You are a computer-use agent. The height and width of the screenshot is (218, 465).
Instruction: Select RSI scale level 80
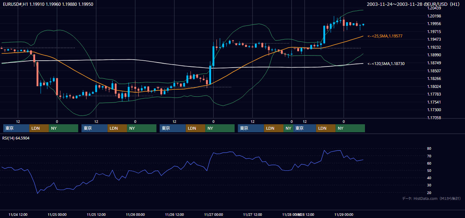pos(429,149)
